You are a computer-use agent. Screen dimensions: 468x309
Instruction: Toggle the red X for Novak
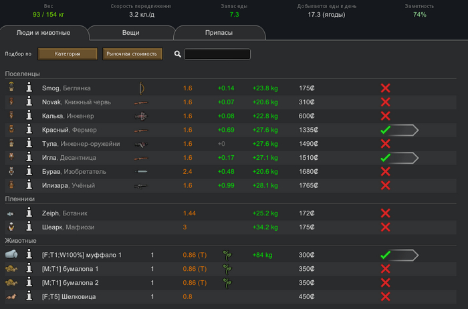pyautogui.click(x=385, y=102)
